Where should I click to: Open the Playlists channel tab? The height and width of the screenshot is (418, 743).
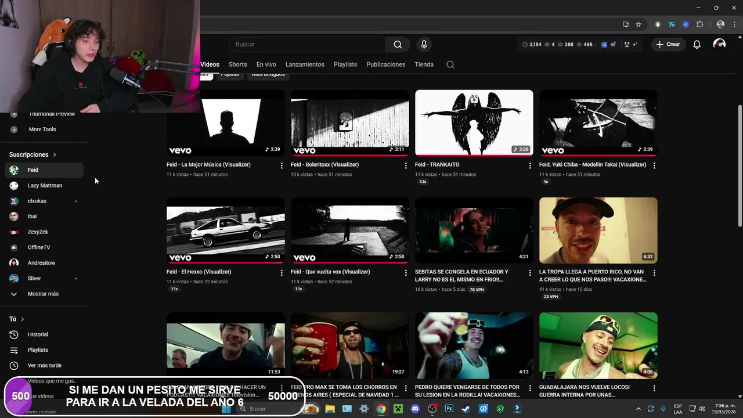point(345,64)
